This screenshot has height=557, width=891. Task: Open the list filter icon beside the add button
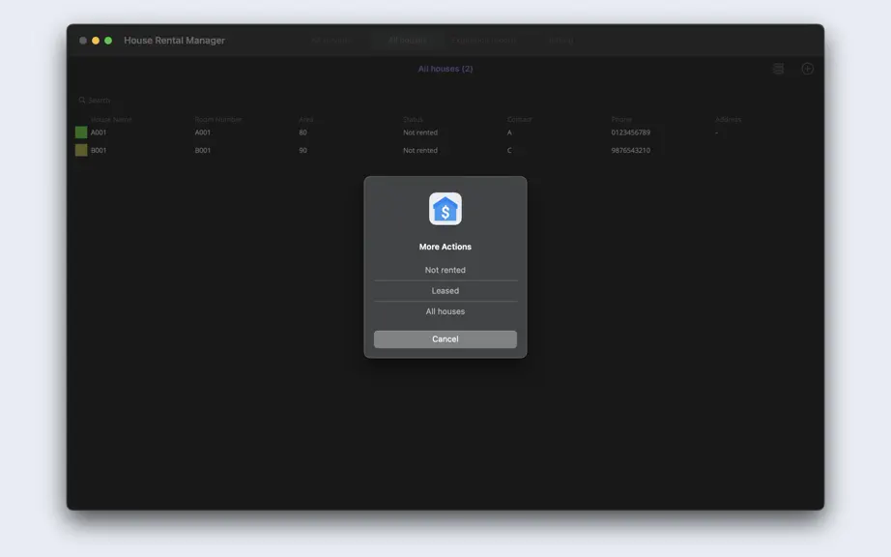point(778,69)
